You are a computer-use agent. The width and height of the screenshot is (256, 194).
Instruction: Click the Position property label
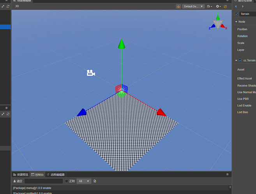coord(242,29)
